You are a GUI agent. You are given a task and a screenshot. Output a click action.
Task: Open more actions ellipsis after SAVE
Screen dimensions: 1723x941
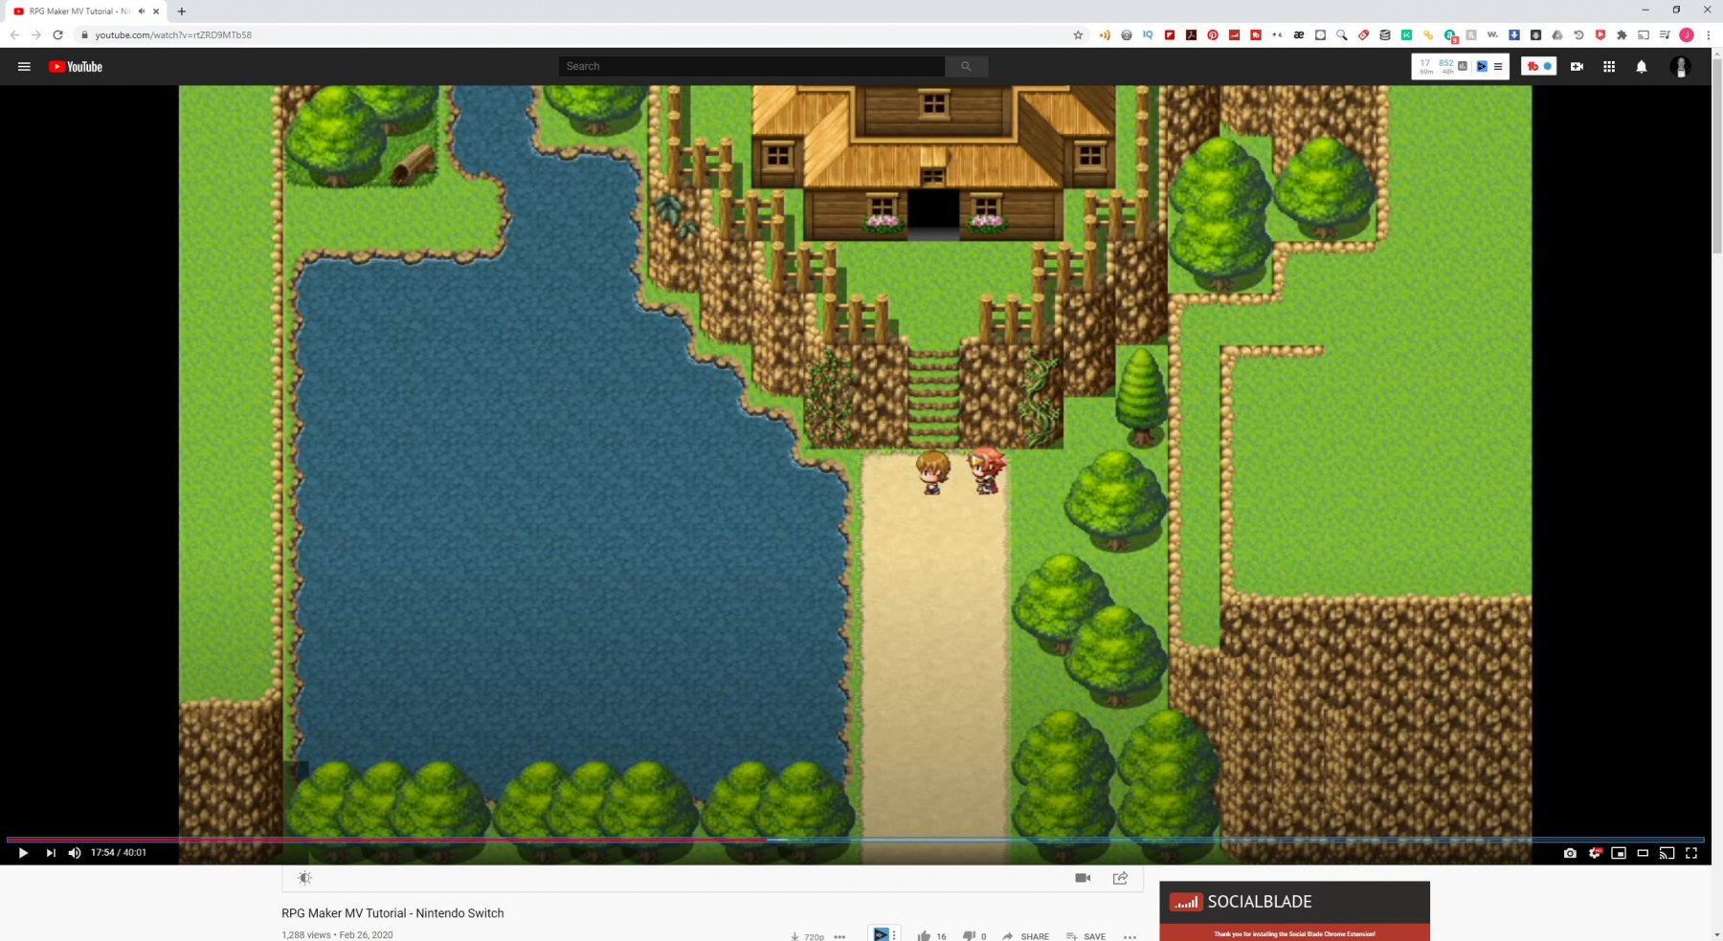click(1130, 937)
